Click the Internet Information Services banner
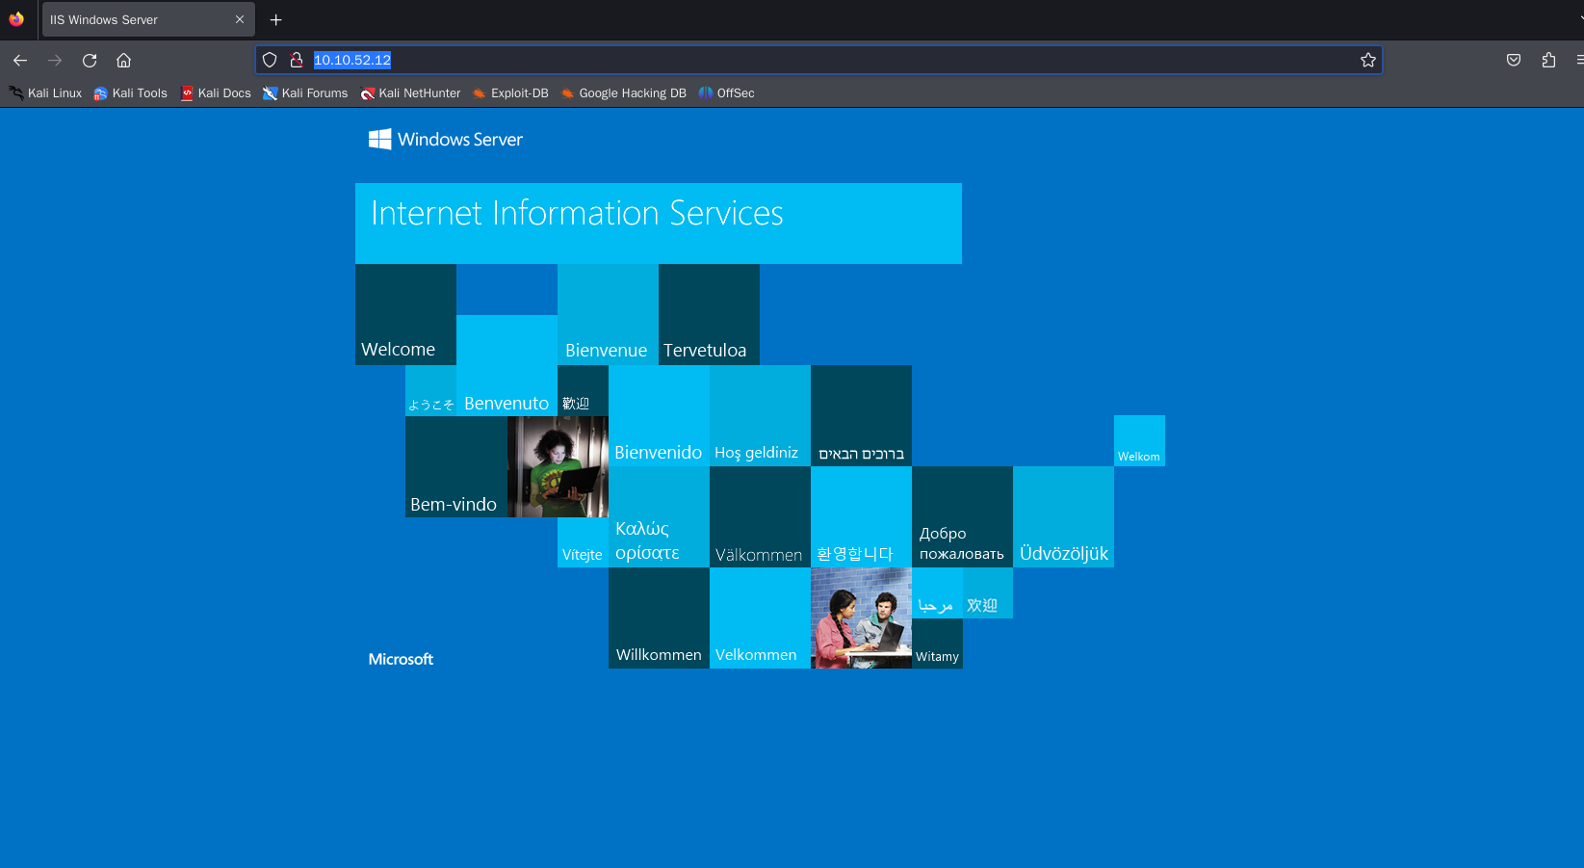This screenshot has width=1584, height=868. pyautogui.click(x=659, y=224)
